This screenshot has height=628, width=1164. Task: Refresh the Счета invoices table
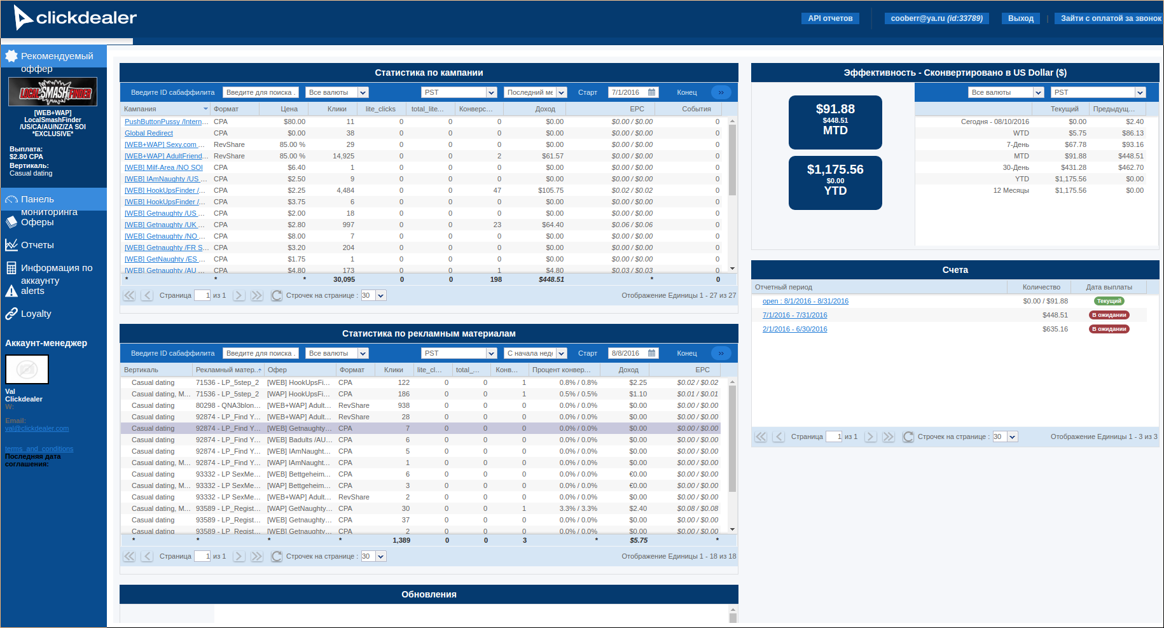[908, 436]
